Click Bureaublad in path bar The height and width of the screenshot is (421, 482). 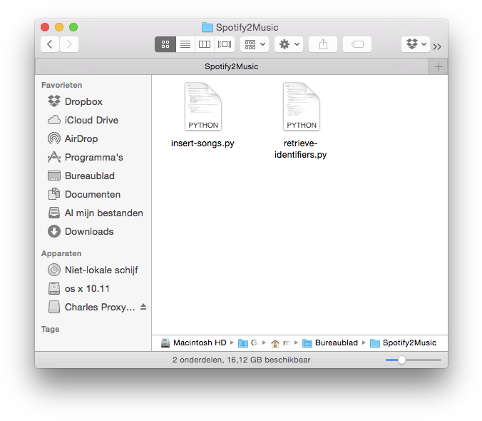[x=330, y=343]
